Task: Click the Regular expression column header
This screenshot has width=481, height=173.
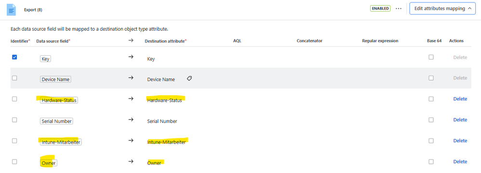Action: [380, 41]
